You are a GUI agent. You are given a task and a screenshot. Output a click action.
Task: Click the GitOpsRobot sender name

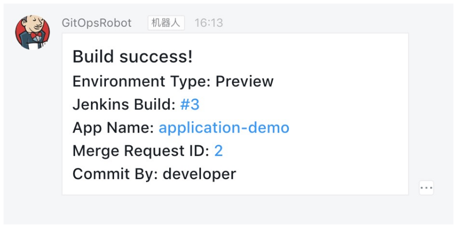(x=97, y=23)
